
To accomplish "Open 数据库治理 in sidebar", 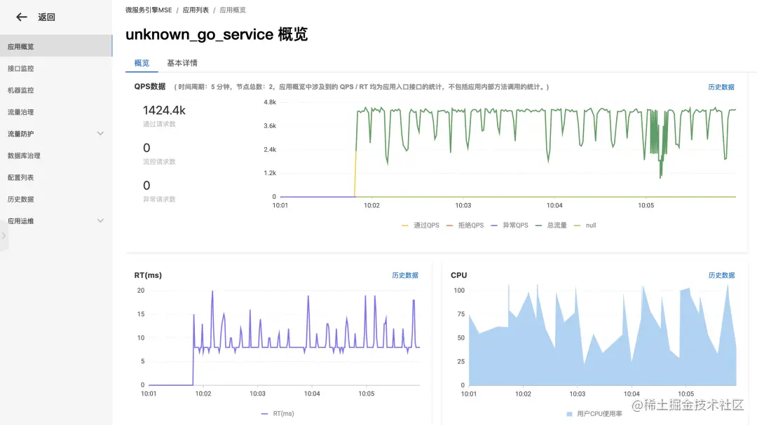I will pos(56,155).
